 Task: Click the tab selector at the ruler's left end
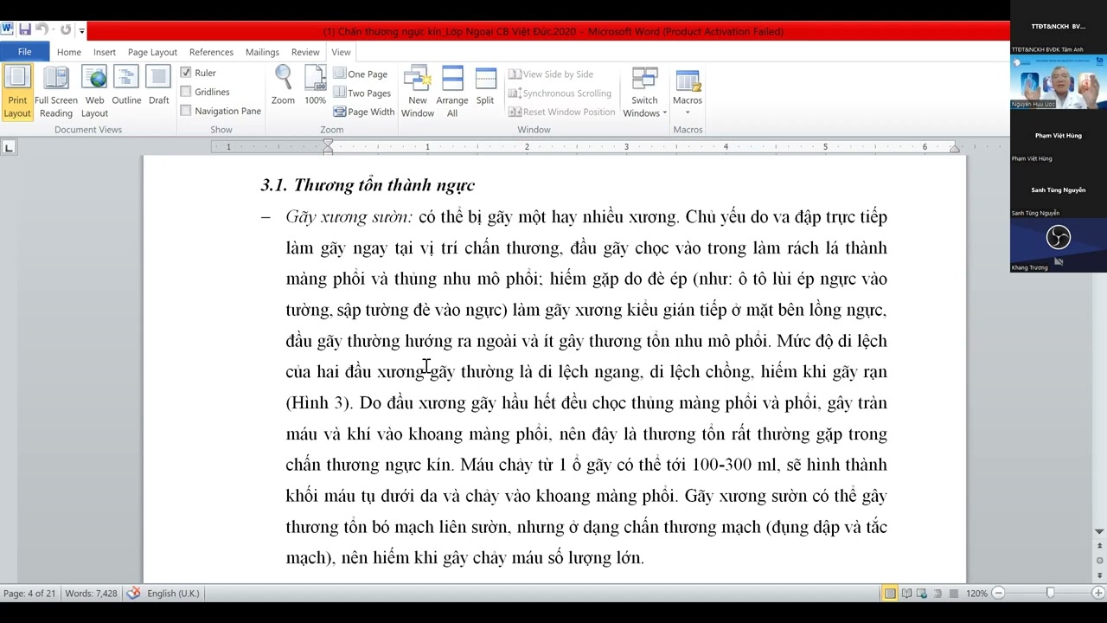coord(9,148)
